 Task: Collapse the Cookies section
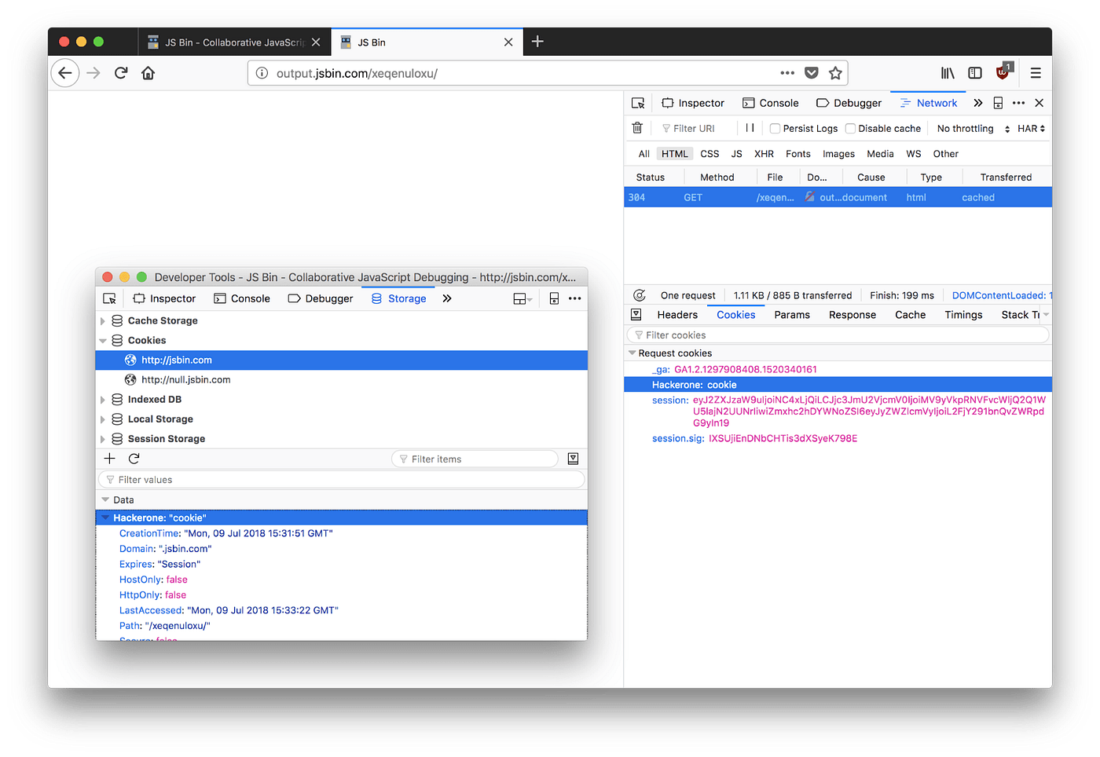(x=103, y=340)
